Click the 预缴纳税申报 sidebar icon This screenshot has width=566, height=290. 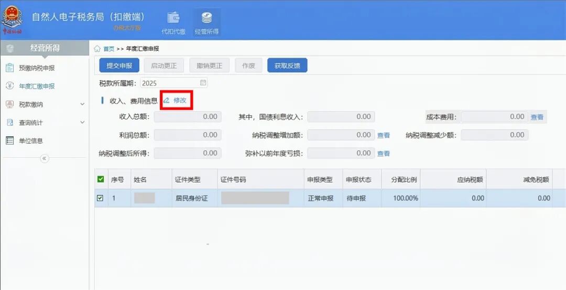[x=9, y=68]
